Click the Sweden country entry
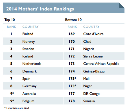The width and height of the screenshot is (127, 111). pos(28,49)
